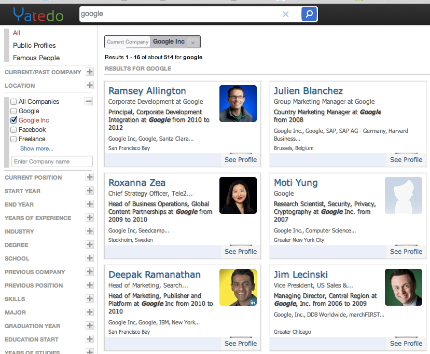Expand the End Year filter
The height and width of the screenshot is (354, 430).
click(89, 204)
